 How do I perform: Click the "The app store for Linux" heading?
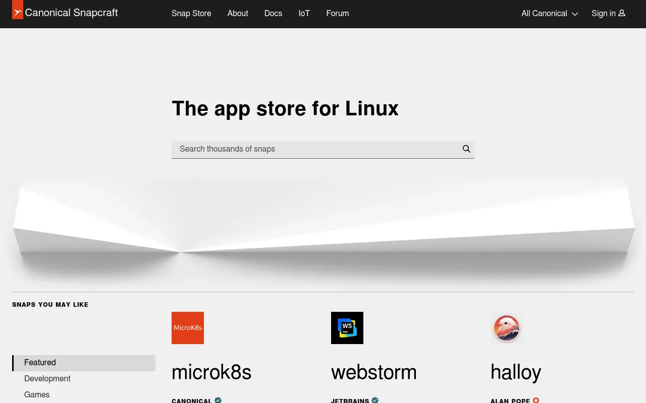coord(285,109)
